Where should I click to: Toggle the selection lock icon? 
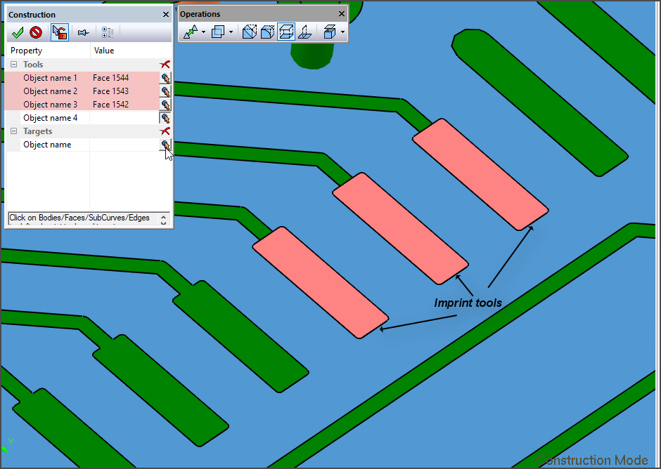point(60,32)
